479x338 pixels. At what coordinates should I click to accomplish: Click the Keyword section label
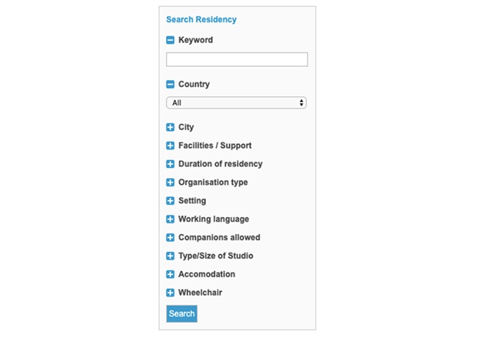click(196, 40)
